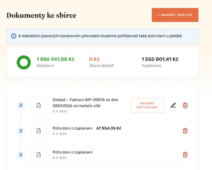This screenshot has width=212, height=170.
Task: Select the Doloženo amount 1 886 941,88 Kč
Action: [x=55, y=59]
